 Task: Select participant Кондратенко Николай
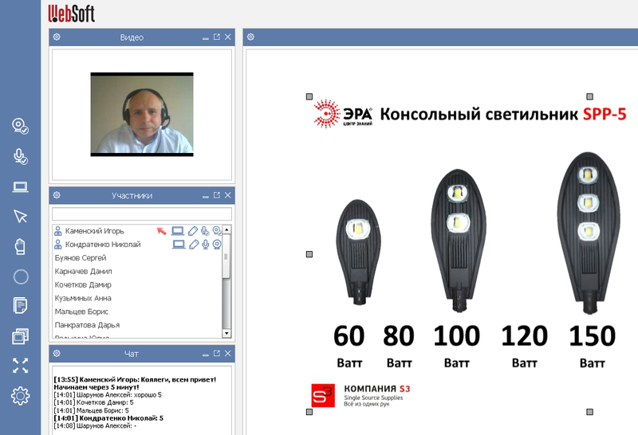pyautogui.click(x=103, y=245)
